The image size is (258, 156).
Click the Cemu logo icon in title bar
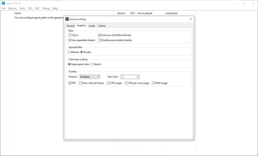tap(3, 3)
